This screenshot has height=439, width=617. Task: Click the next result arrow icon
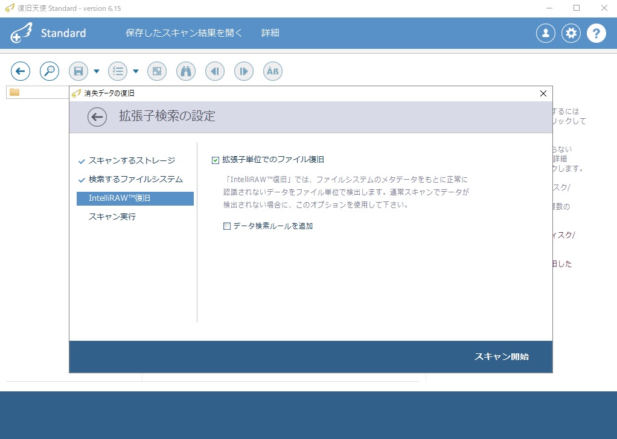[x=244, y=71]
